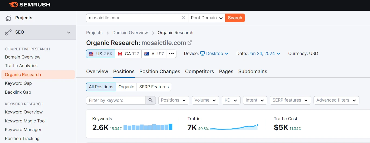Click the Keywords 2.6K value
370x143 pixels.
[100, 127]
